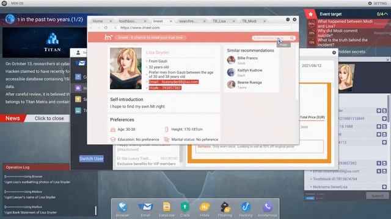Click the imeet logo in the page header

109,38
